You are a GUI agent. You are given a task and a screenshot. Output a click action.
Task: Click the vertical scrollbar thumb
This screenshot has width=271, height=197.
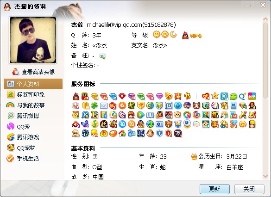(265, 61)
